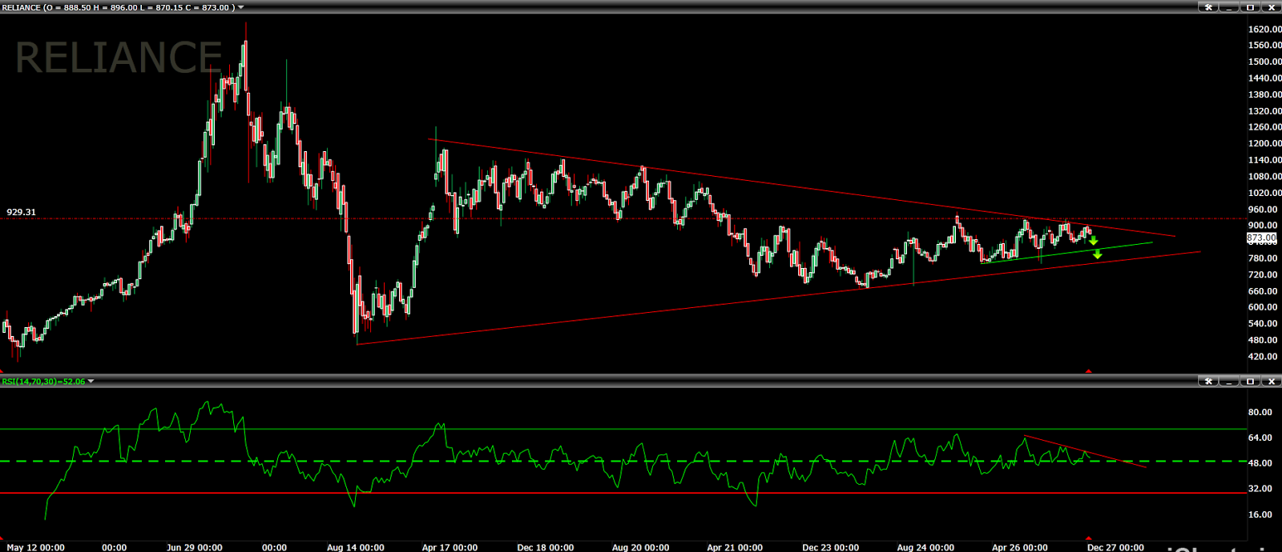This screenshot has width=1282, height=552.
Task: Select the dashed green RSI midline
Action: (623, 462)
